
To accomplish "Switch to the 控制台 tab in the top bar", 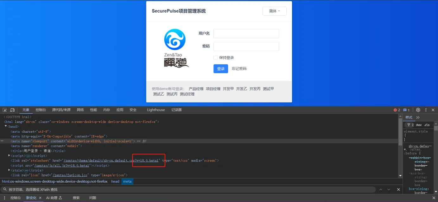I will pyautogui.click(x=41, y=110).
